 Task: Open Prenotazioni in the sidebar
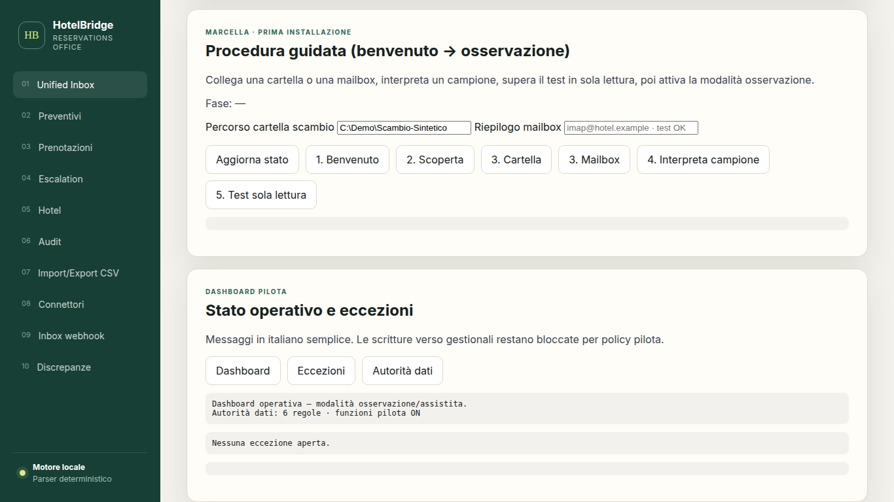point(80,148)
